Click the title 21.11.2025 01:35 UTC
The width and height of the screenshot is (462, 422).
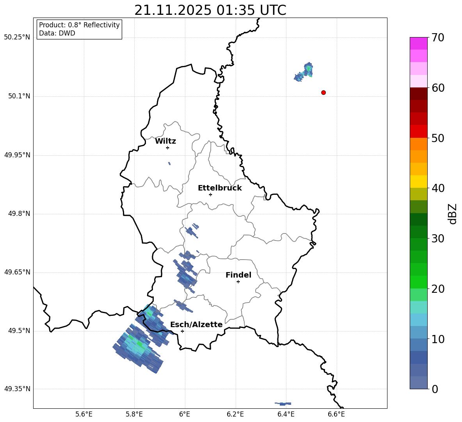(210, 11)
